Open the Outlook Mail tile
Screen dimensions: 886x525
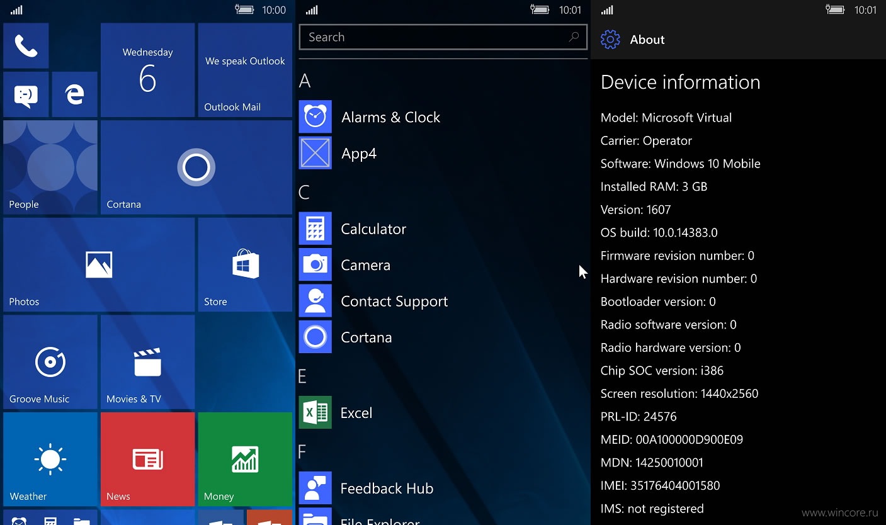click(245, 70)
